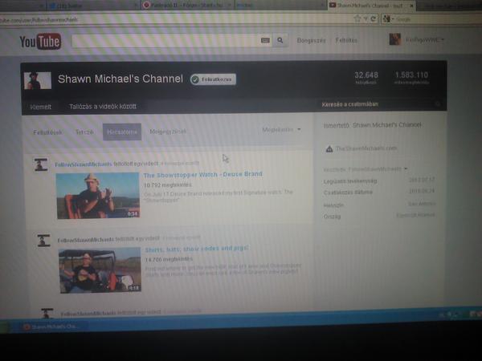
Task: Click the uploader avatar beside the Shirts, hats video
Action: tap(43, 241)
